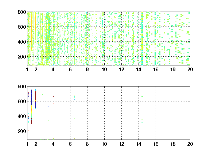Click the 200 y-axis label on bottom plot

(x=22, y=131)
